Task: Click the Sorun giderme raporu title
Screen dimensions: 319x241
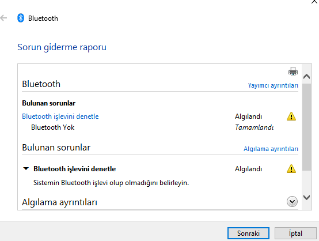Action: coord(62,47)
